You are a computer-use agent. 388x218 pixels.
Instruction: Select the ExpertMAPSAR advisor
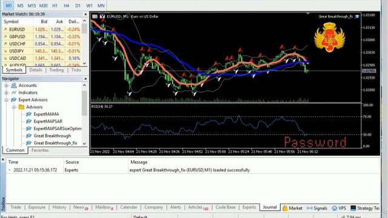pos(48,121)
